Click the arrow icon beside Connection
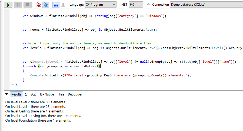Image resolution: width=243 pixels, height=131 pixels. [x=149, y=5]
